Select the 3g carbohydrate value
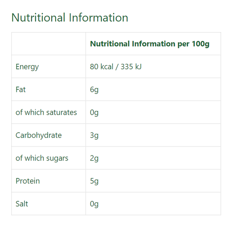The width and height of the screenshot is (232, 232). point(94,135)
